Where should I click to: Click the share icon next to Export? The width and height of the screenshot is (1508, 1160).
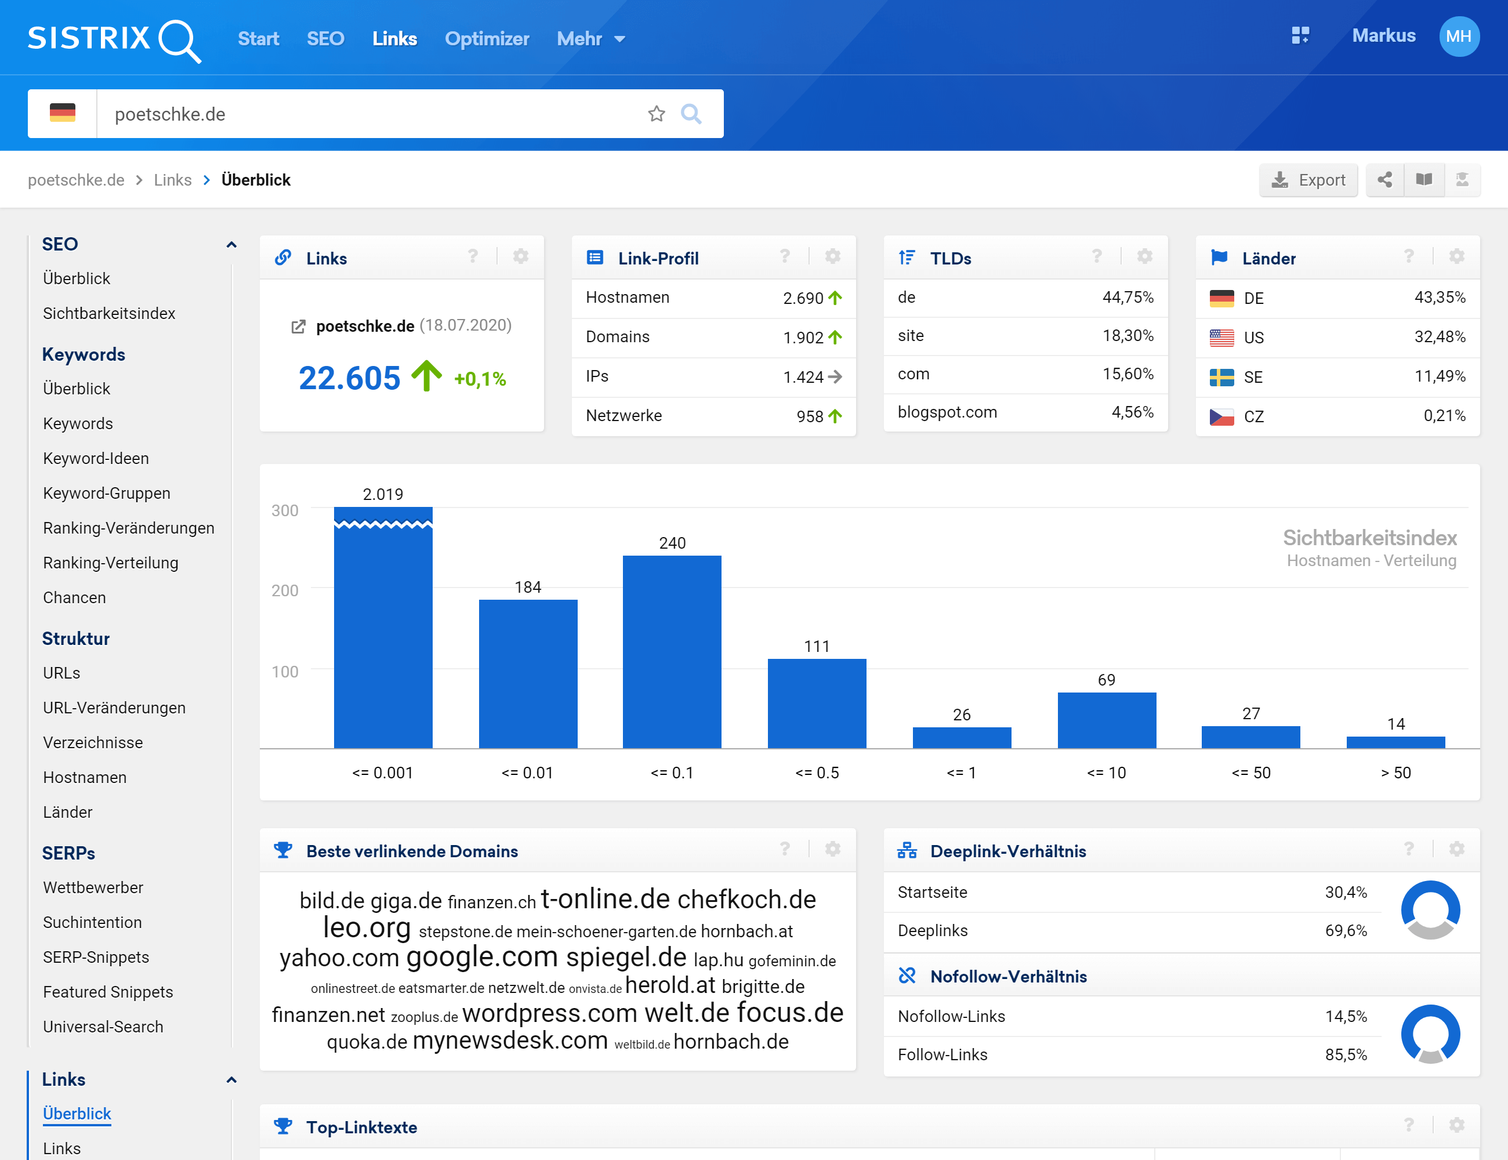tap(1384, 180)
